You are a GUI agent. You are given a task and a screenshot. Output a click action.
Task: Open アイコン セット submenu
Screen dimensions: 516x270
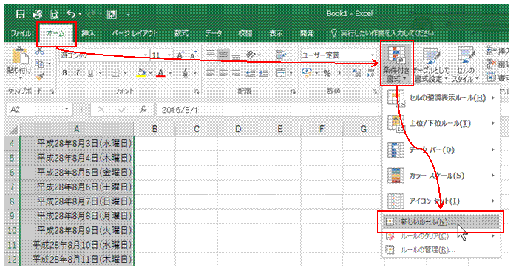point(441,201)
